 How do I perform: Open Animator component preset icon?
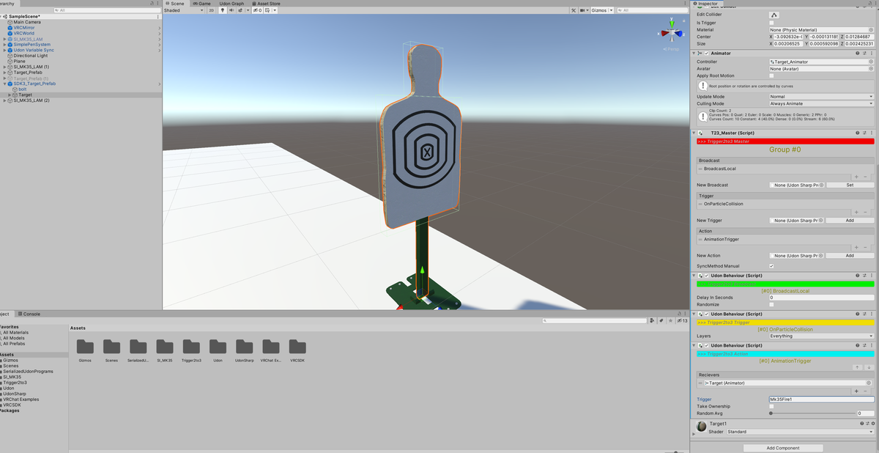tap(865, 54)
